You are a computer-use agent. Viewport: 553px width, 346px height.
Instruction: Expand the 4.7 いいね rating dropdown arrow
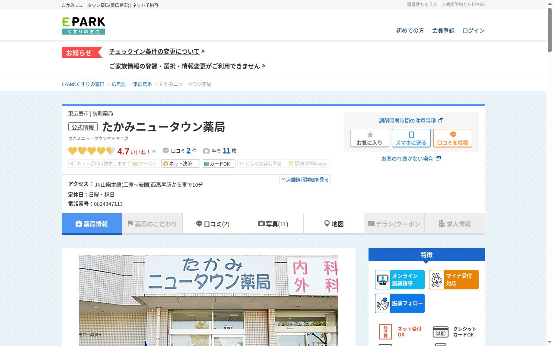point(154,152)
